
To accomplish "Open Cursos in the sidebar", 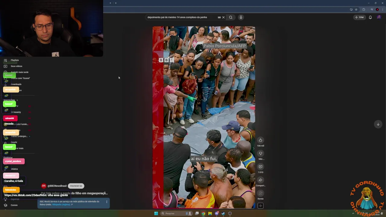I will [14, 205].
